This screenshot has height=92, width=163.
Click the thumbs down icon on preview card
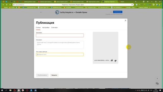coord(115,61)
